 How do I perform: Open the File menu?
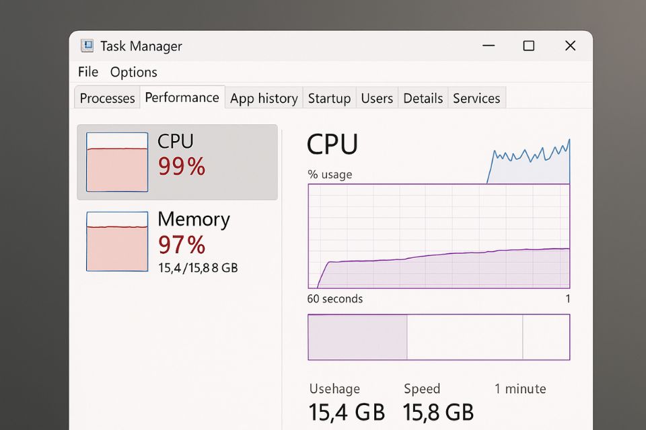[x=88, y=72]
